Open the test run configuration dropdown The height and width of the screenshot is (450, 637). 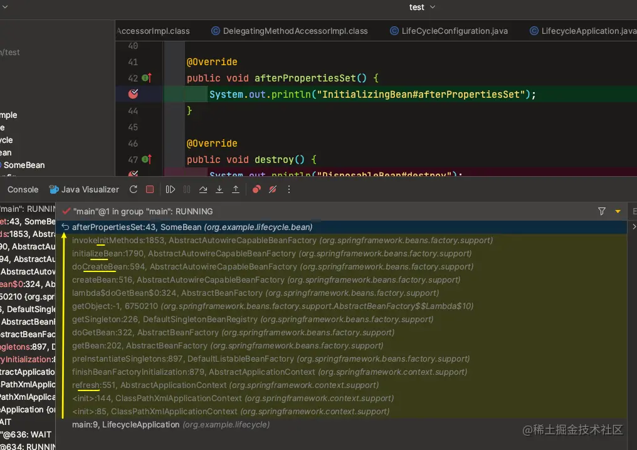tap(422, 7)
